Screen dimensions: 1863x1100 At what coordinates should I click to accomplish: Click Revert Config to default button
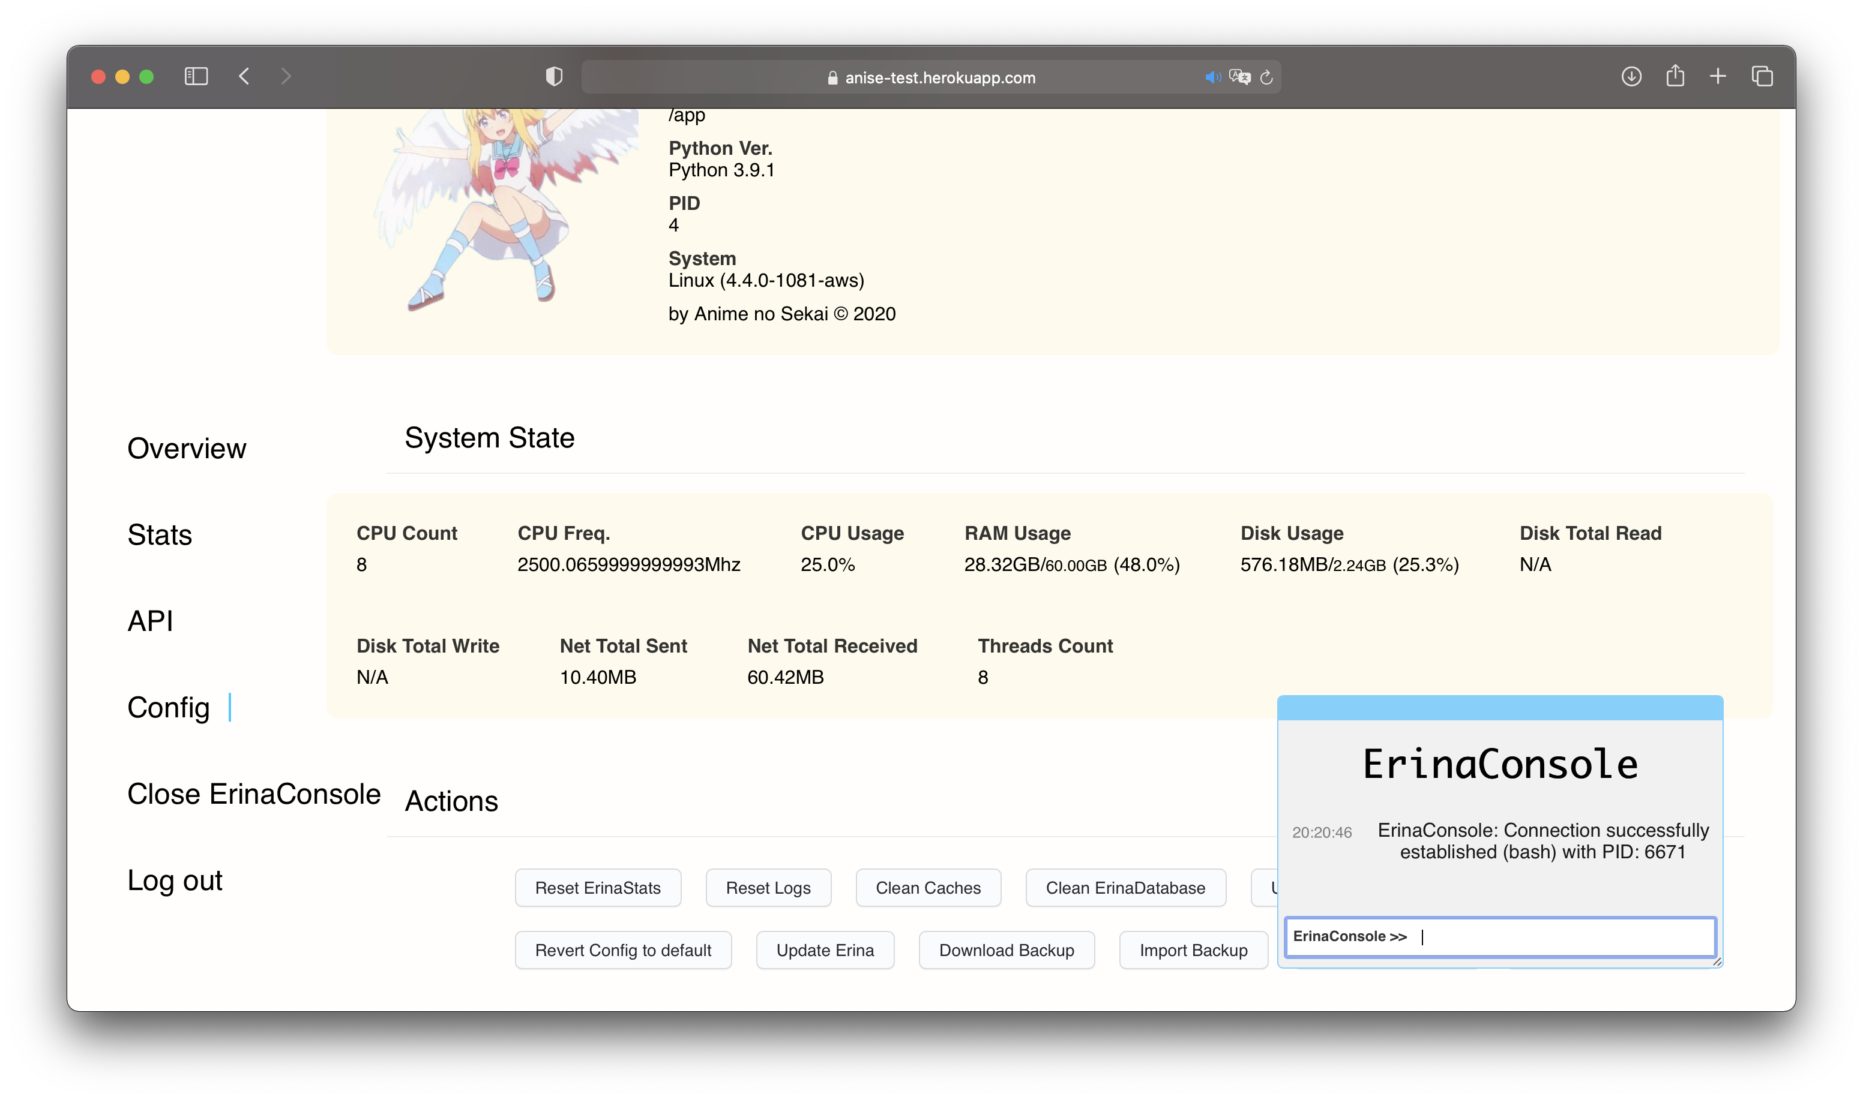click(x=623, y=950)
